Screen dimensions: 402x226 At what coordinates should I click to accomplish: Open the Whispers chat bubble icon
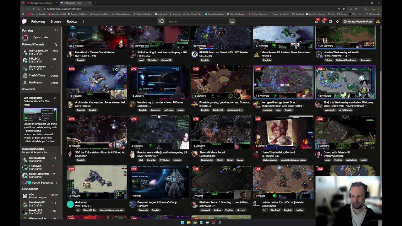point(330,21)
